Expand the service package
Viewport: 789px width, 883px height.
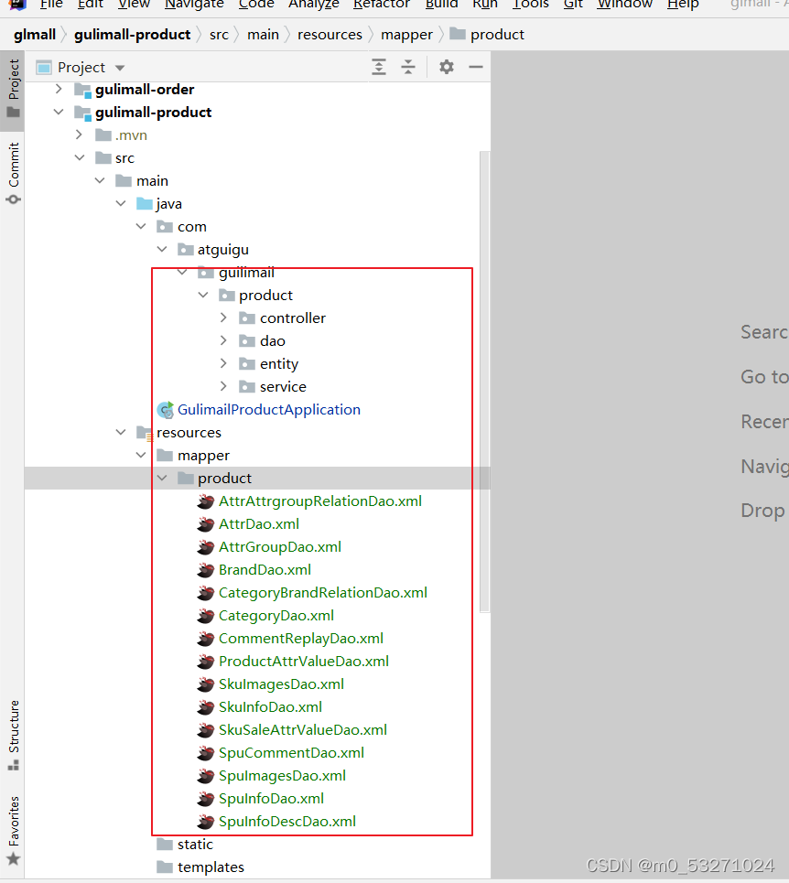coord(223,386)
